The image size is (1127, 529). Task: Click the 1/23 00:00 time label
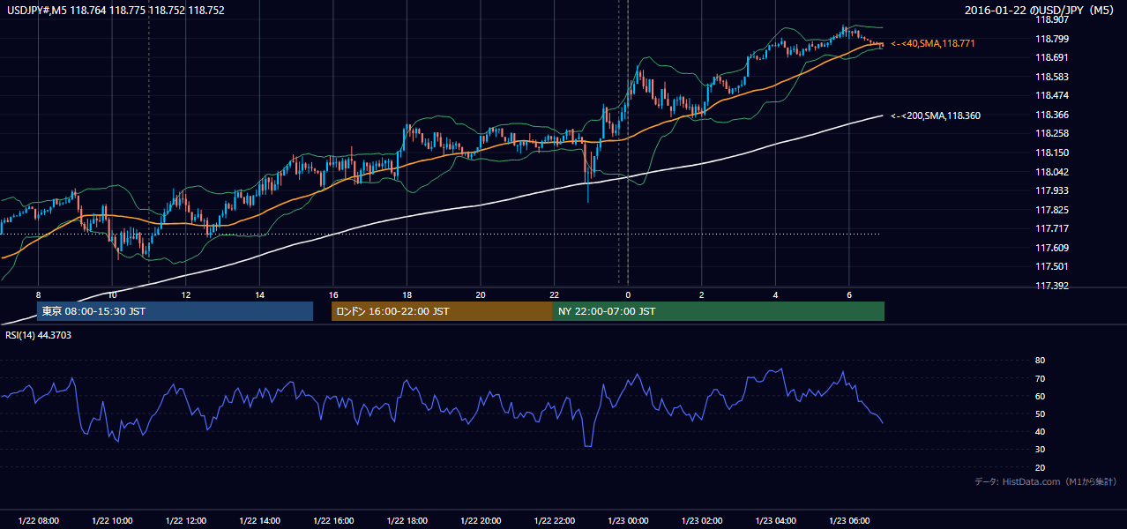click(628, 520)
